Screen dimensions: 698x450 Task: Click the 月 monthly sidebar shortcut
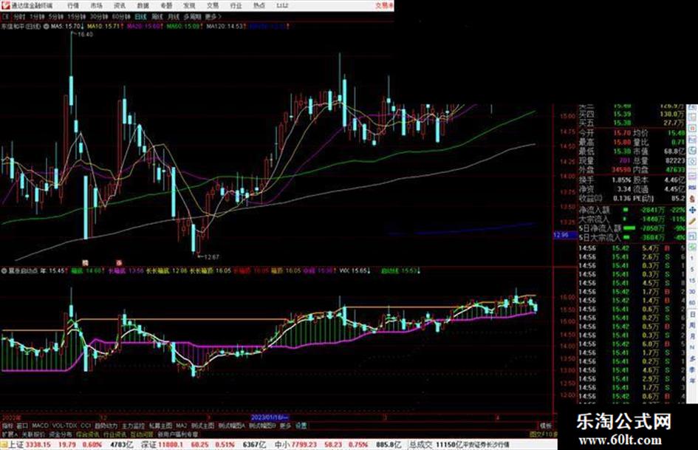[692, 337]
